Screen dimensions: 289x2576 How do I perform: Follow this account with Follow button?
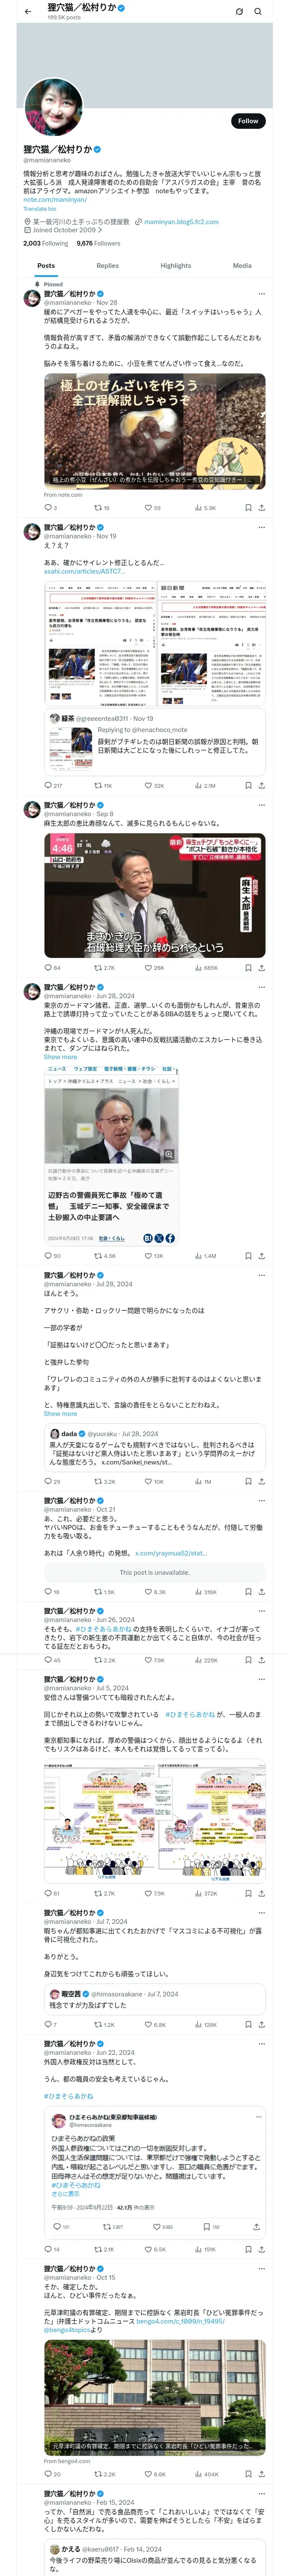click(248, 120)
